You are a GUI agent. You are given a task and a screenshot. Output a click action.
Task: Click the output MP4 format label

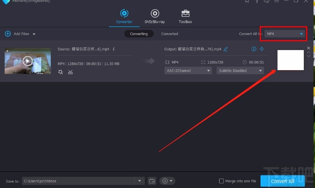[175, 62]
